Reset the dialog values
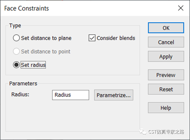190x140 pixels. click(166, 89)
